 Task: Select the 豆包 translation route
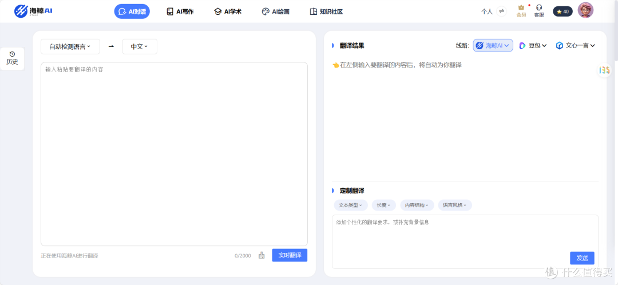pos(533,46)
